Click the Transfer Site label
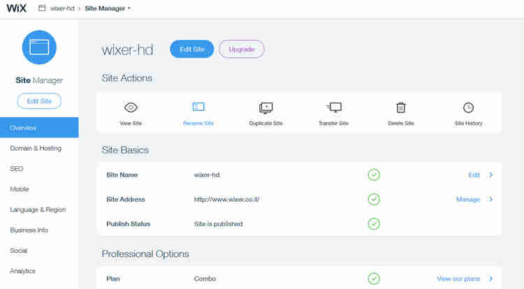Image resolution: width=524 pixels, height=289 pixels. coord(333,123)
